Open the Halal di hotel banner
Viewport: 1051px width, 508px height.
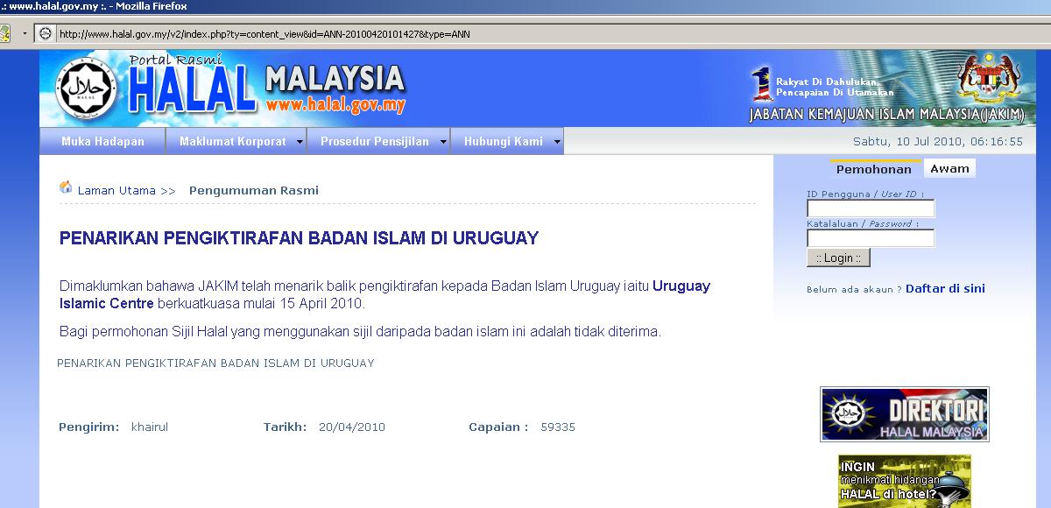(905, 482)
